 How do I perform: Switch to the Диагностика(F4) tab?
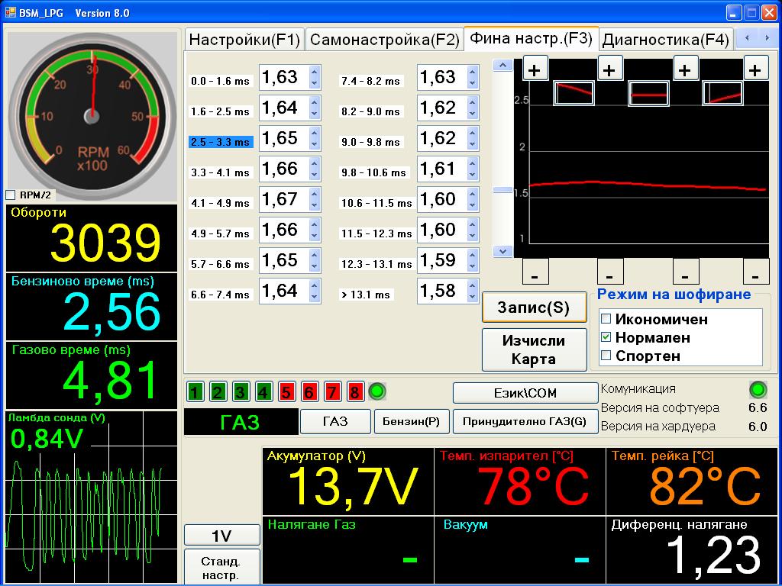[665, 40]
